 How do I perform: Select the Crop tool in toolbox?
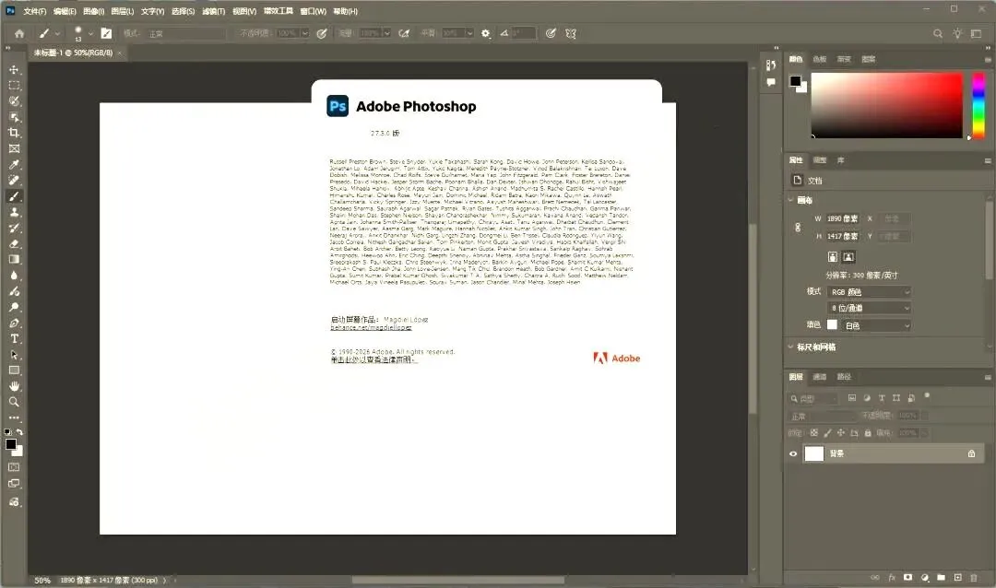click(14, 133)
